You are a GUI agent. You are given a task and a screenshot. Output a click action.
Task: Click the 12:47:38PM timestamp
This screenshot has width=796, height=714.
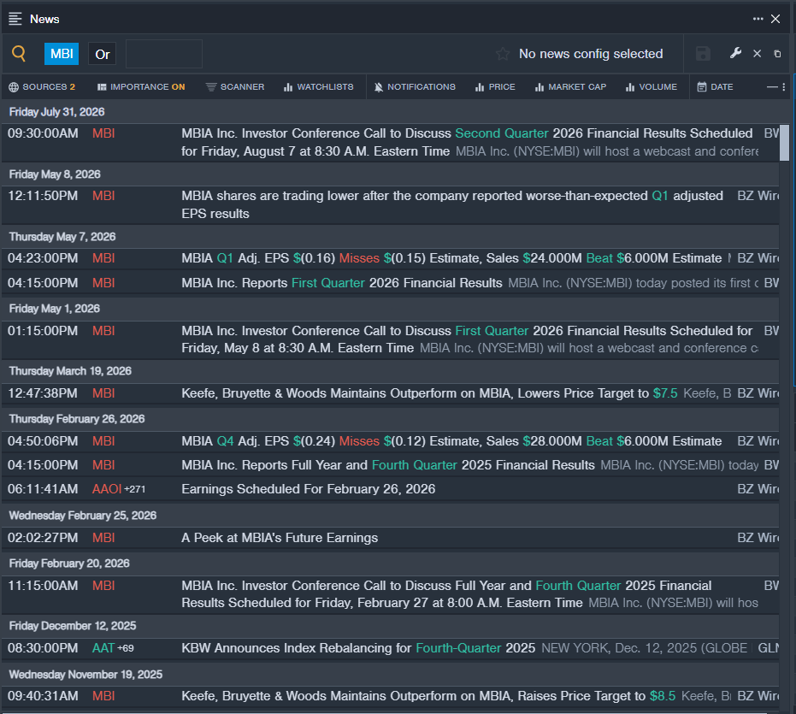(43, 393)
